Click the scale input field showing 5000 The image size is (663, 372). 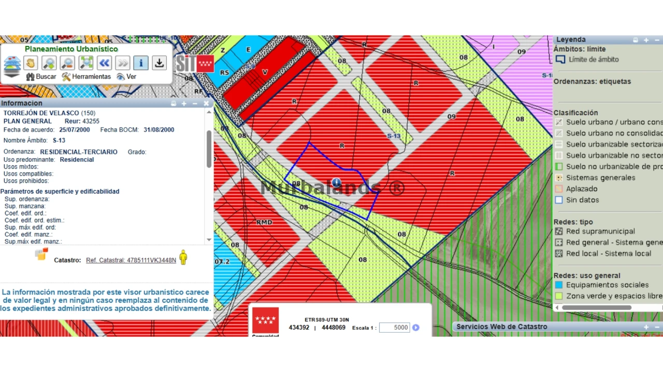click(x=394, y=328)
